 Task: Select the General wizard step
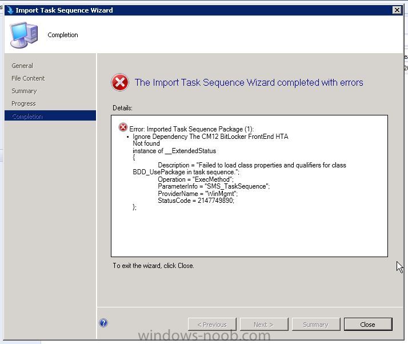[22, 66]
